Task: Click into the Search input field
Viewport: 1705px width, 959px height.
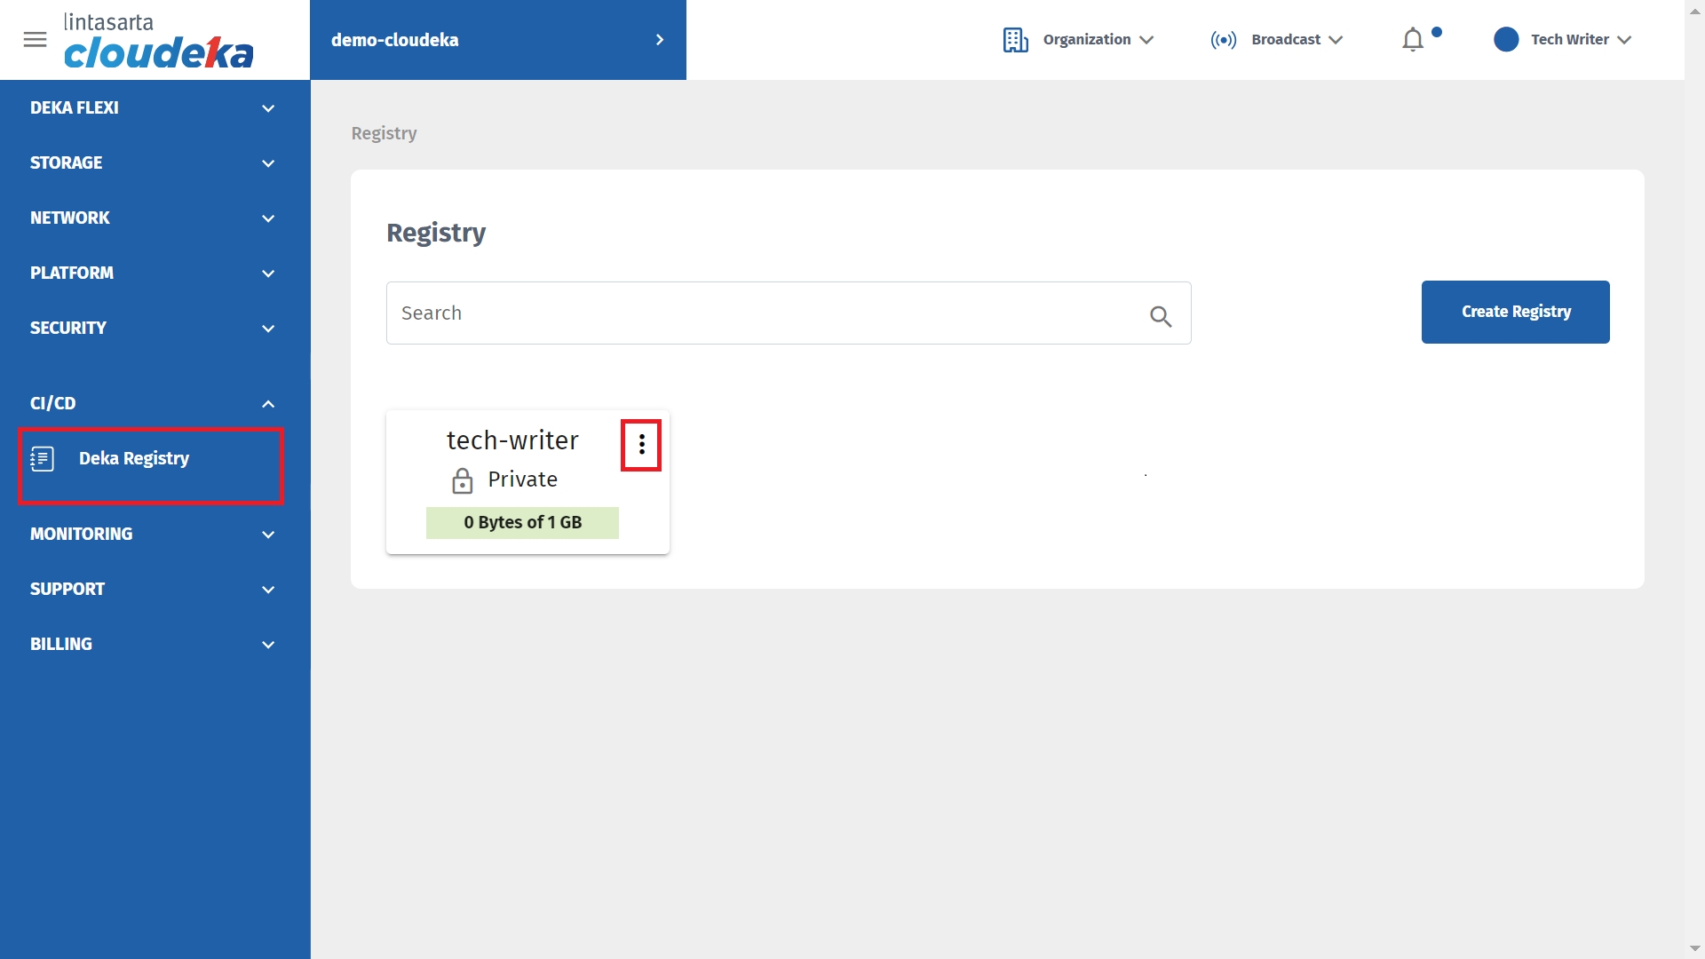Action: tap(764, 313)
